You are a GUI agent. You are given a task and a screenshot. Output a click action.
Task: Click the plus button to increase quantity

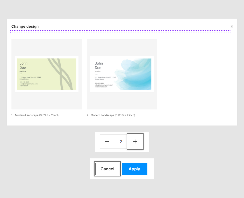pyautogui.click(x=135, y=142)
